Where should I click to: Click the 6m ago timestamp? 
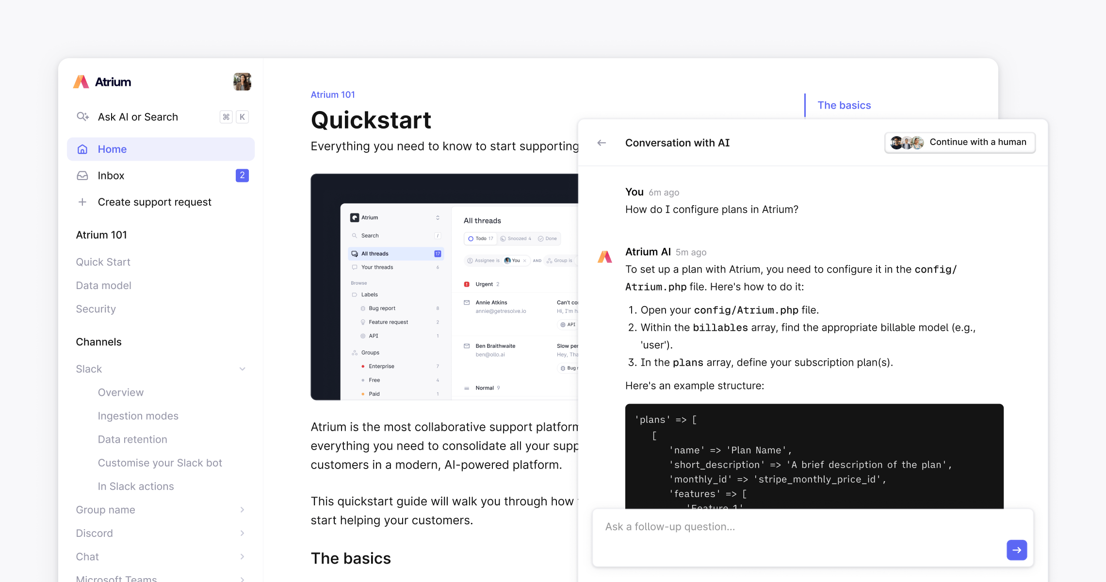tap(664, 193)
